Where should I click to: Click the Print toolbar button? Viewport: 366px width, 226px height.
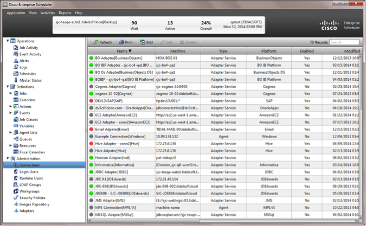click(x=125, y=42)
